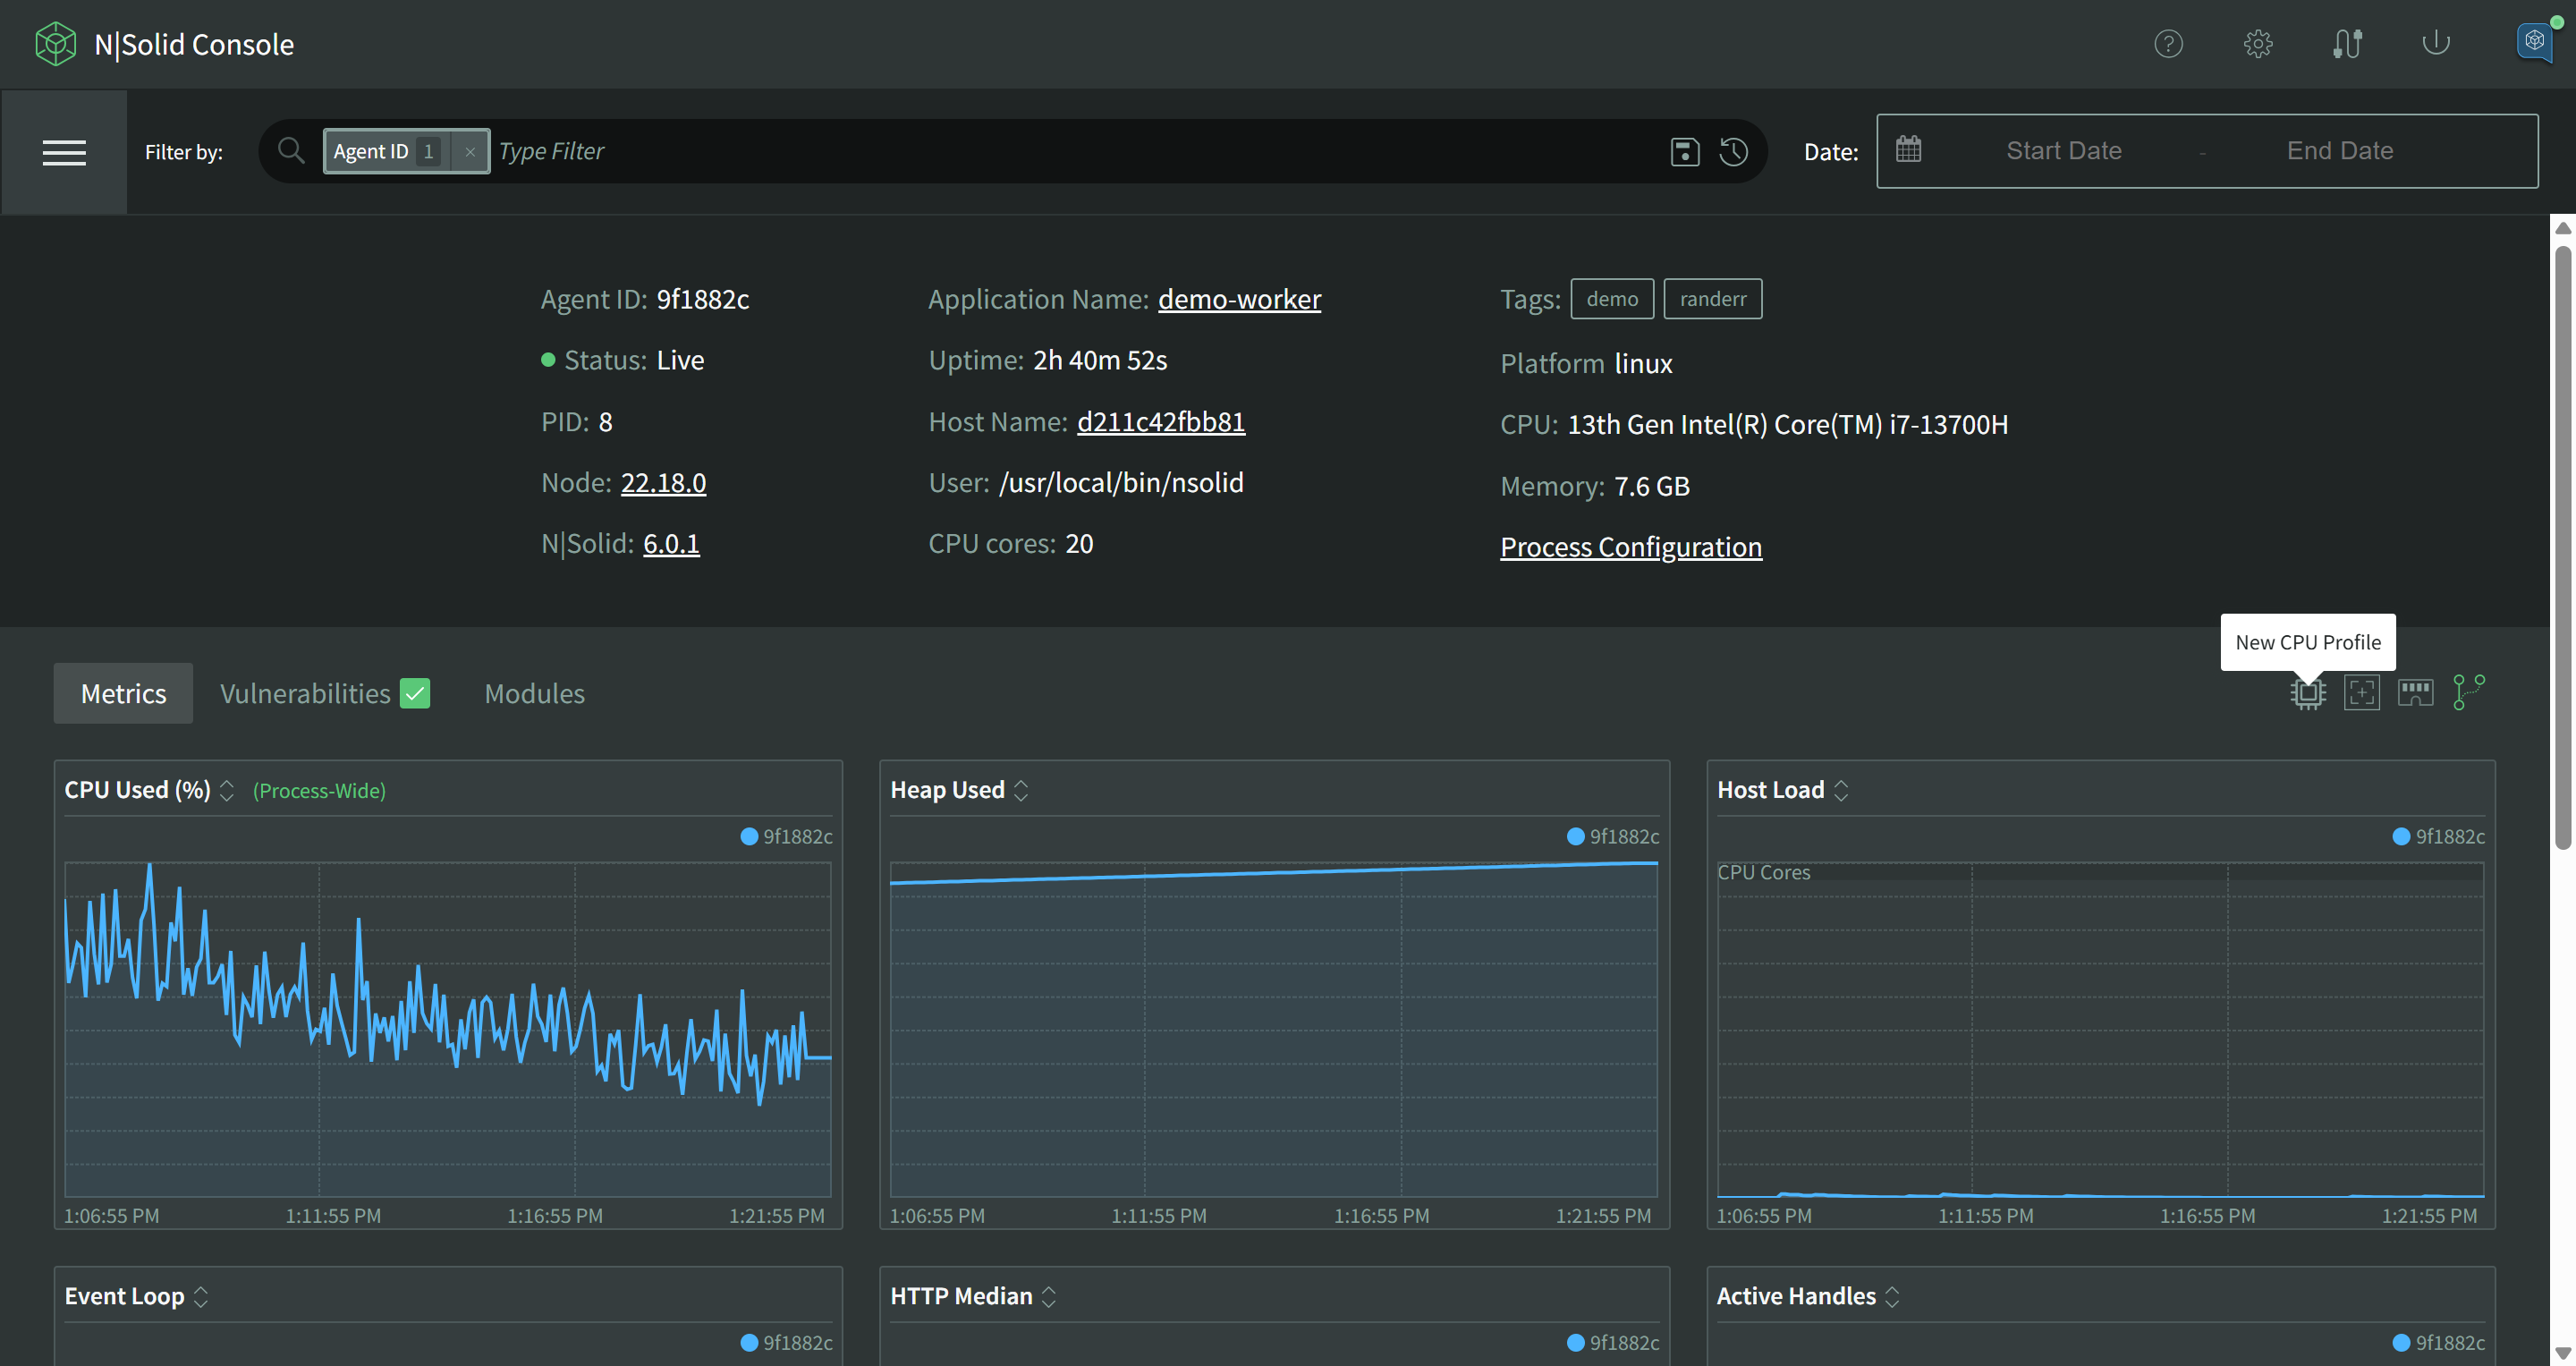Toggle 9f1882c series in Host Load chart

click(x=2438, y=836)
